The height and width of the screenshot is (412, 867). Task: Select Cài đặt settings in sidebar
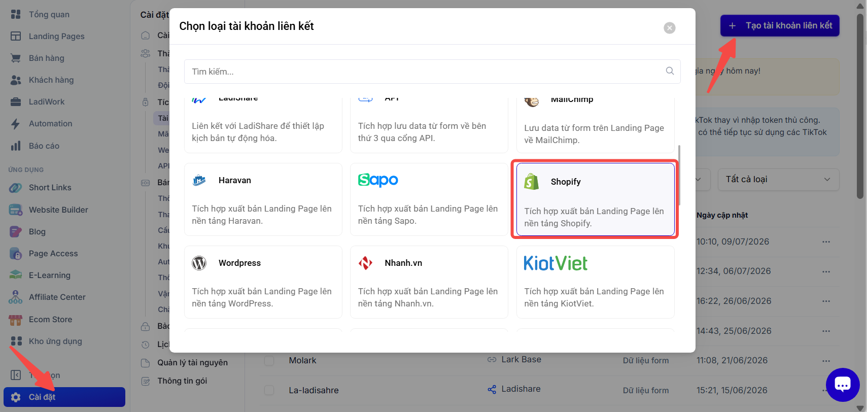coord(64,397)
